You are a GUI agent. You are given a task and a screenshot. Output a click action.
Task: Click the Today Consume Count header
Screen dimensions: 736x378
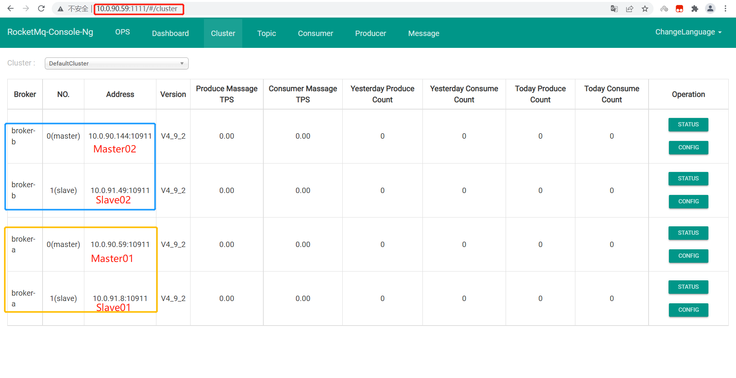pyautogui.click(x=611, y=94)
